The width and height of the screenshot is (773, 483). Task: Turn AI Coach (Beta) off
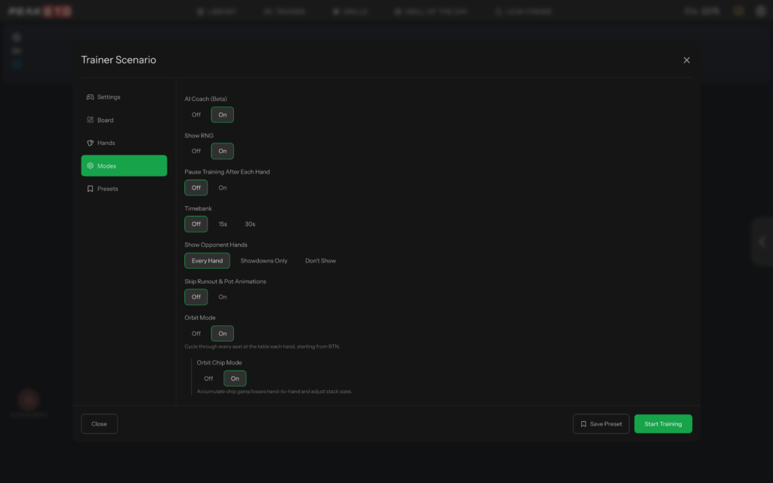(x=196, y=115)
